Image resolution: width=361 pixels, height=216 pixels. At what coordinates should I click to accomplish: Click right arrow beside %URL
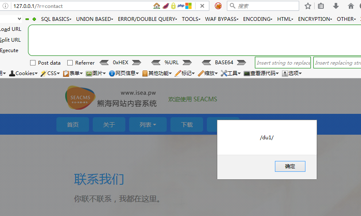click(187, 63)
